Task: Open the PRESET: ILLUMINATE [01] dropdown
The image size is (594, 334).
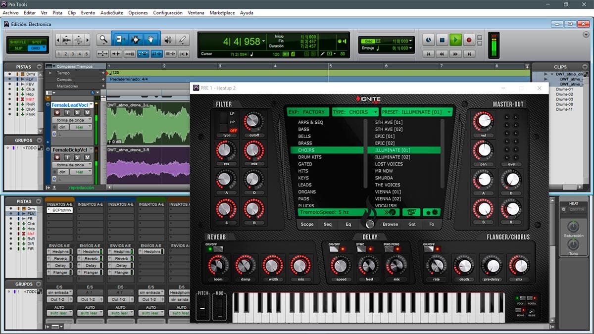Action: [416, 112]
